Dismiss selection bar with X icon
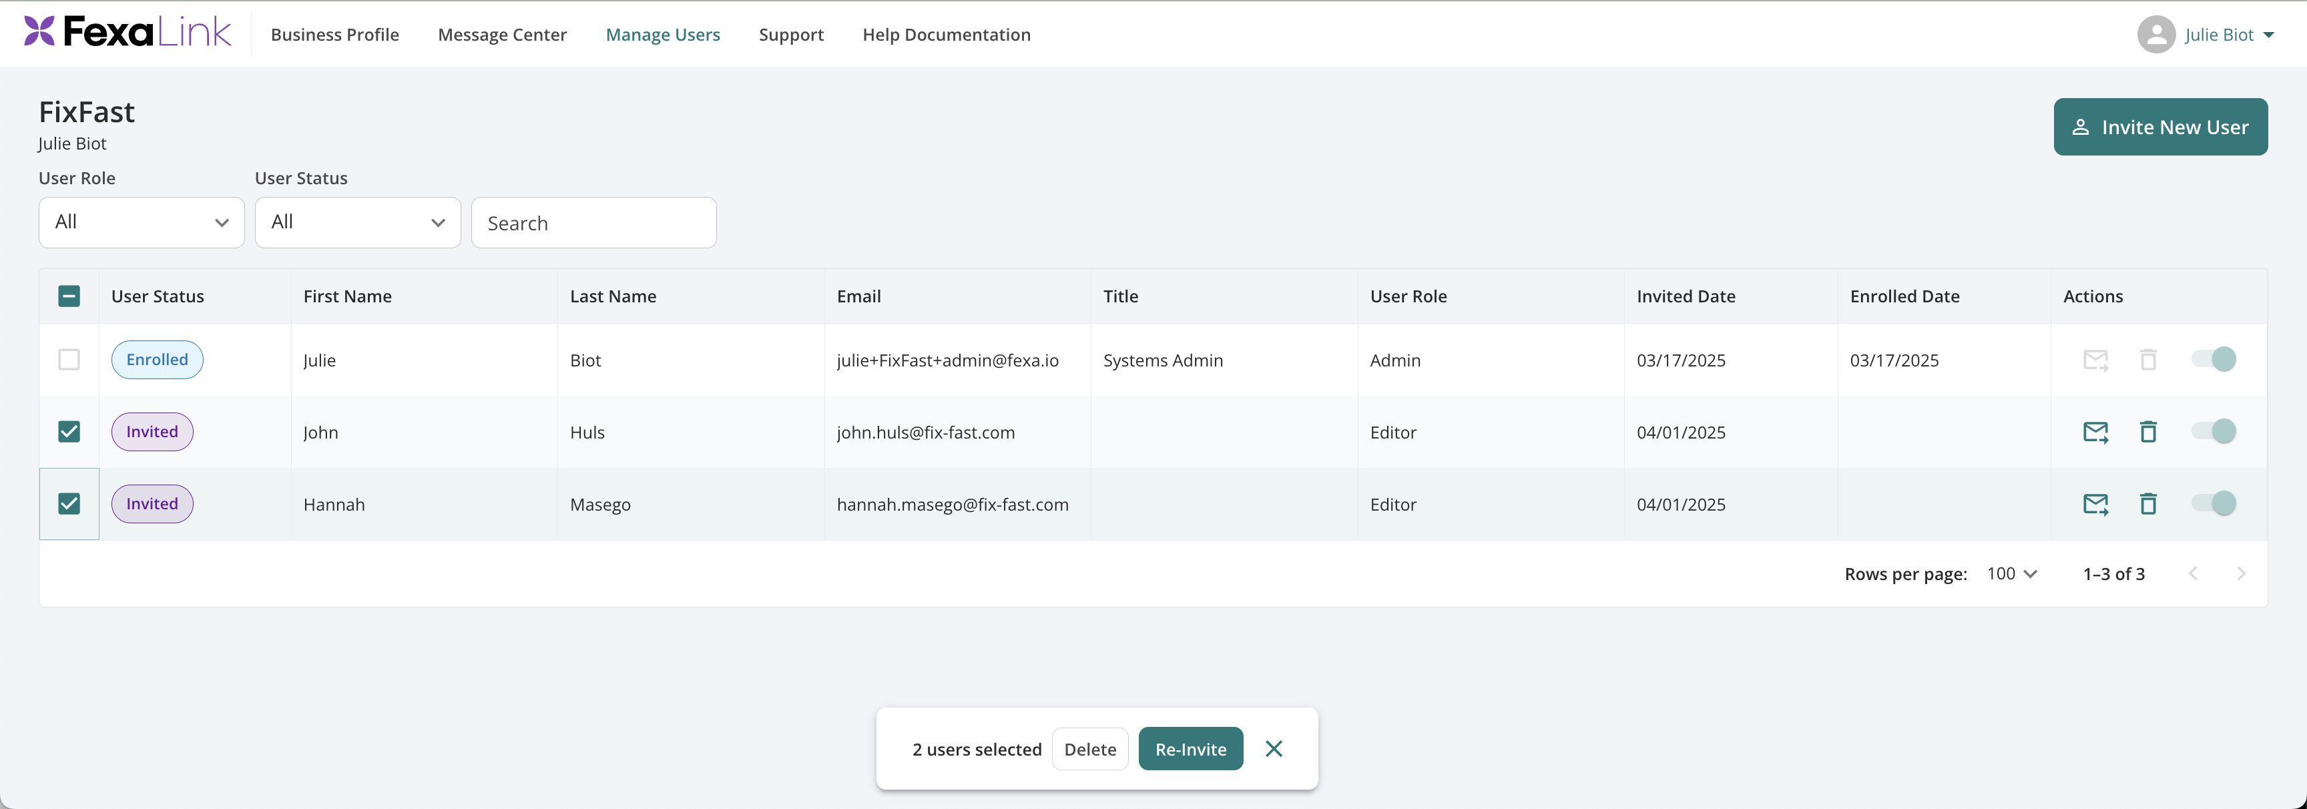2307x809 pixels. click(x=1274, y=748)
